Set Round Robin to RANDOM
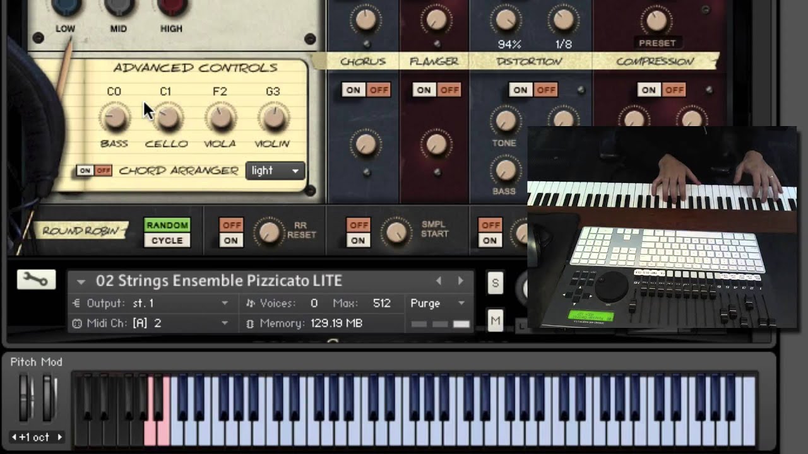Viewport: 808px width, 454px height. coord(167,225)
